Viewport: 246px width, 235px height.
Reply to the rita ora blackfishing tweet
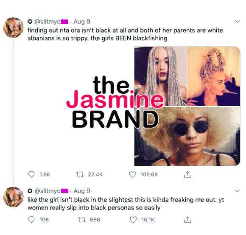coord(31,174)
